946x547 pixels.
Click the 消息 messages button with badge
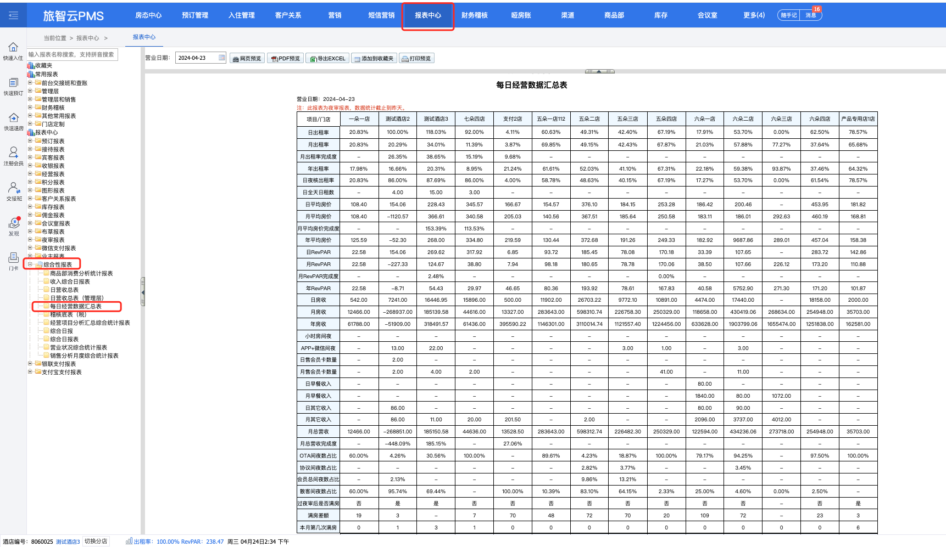pos(811,15)
